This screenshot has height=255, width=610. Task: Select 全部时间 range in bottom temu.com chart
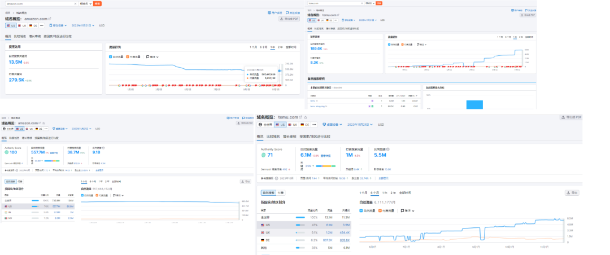[405, 193]
